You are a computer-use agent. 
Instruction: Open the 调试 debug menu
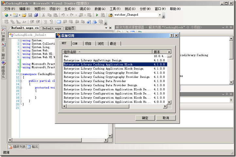click(x=85, y=9)
